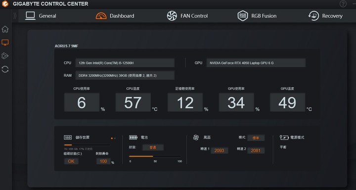Click the 78 / 455 GB usage text
The width and height of the screenshot is (356, 190).
pyautogui.click(x=78, y=149)
